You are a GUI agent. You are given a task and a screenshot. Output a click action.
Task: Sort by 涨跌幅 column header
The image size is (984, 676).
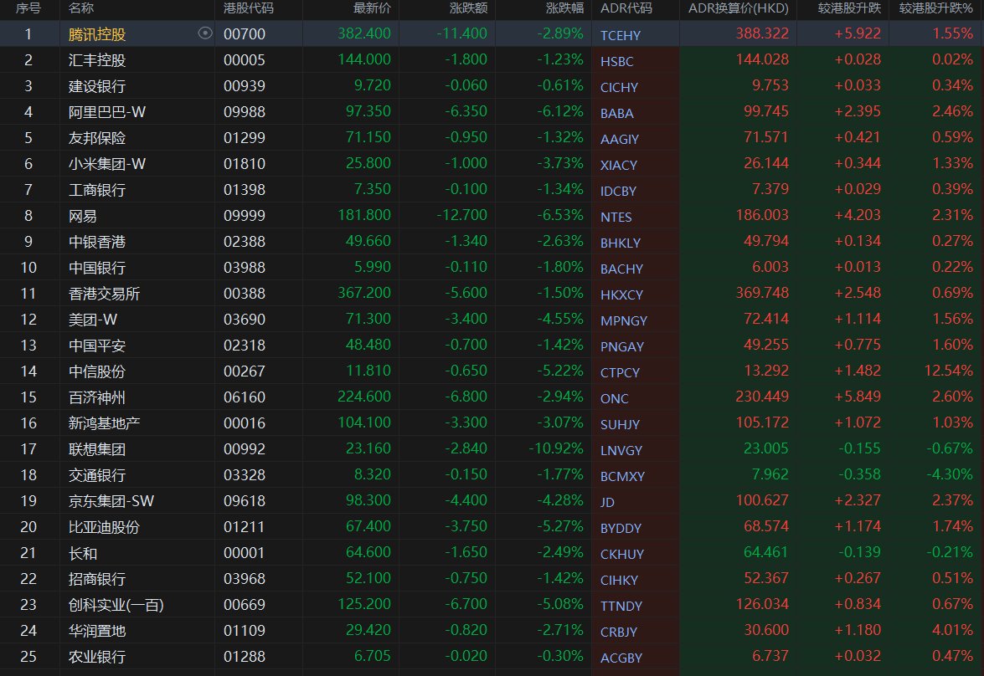point(564,8)
